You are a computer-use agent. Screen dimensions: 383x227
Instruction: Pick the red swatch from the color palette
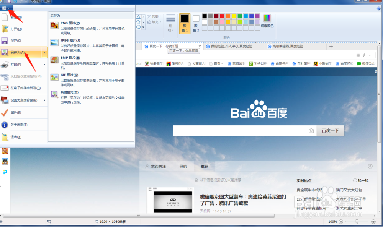[x=221, y=16]
